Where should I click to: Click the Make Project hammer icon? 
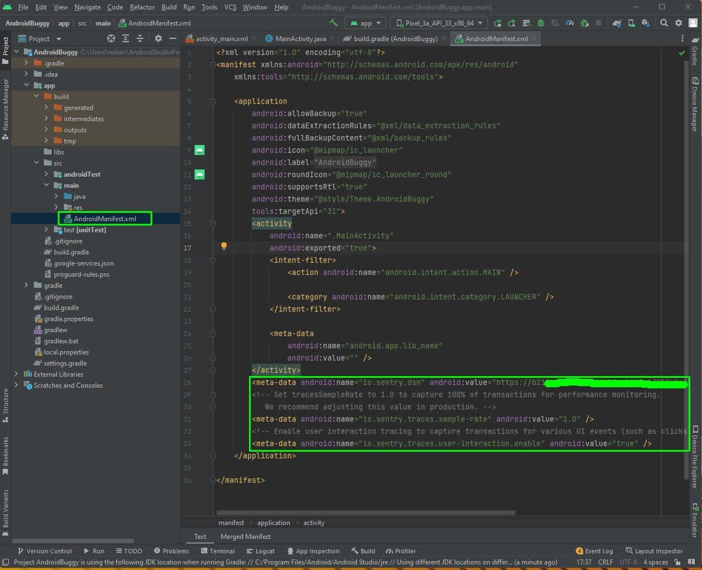click(x=333, y=23)
